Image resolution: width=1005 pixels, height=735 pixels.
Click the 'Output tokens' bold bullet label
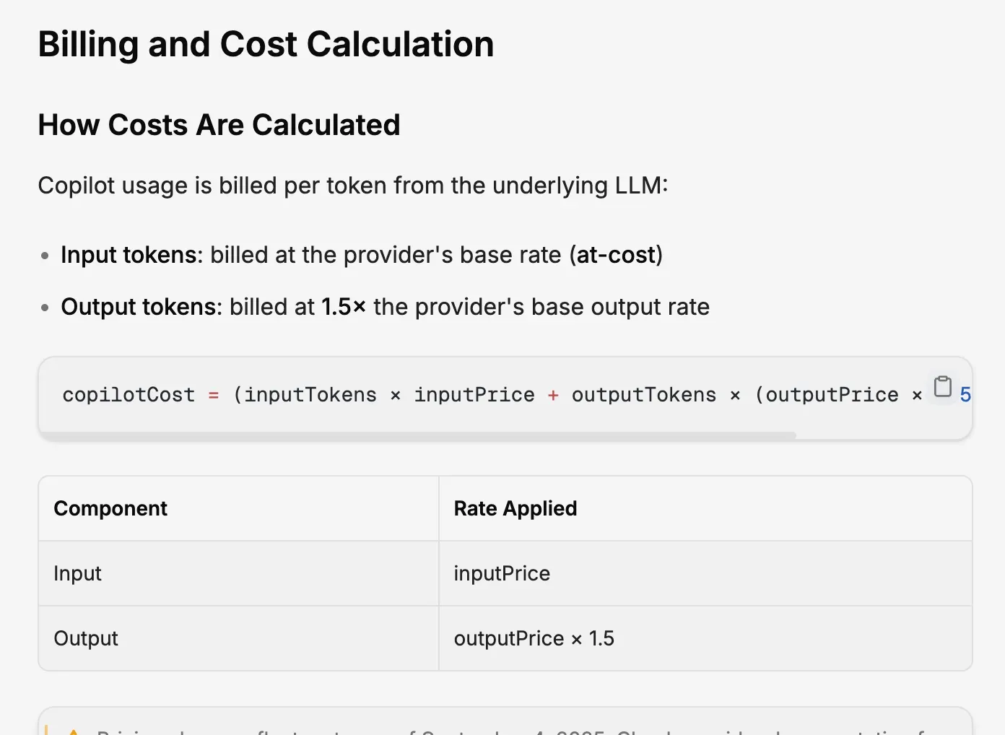click(x=139, y=307)
